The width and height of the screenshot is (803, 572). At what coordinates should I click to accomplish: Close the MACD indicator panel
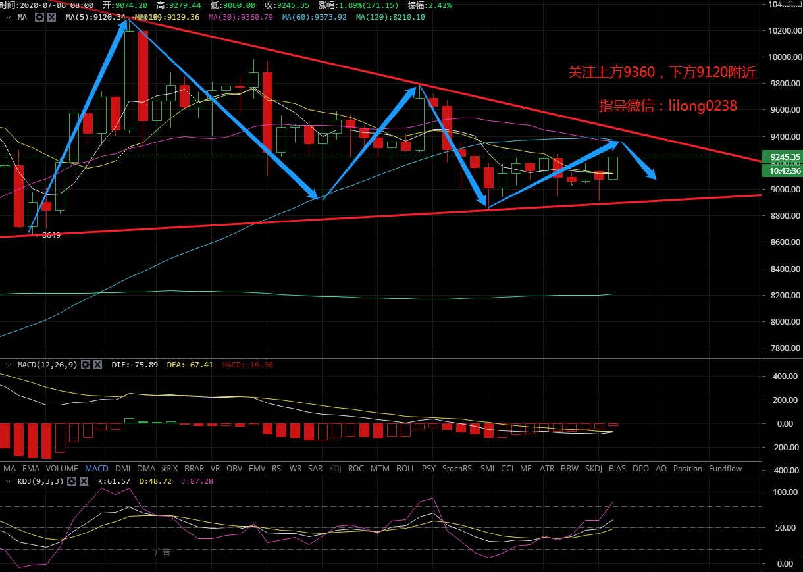(x=97, y=365)
